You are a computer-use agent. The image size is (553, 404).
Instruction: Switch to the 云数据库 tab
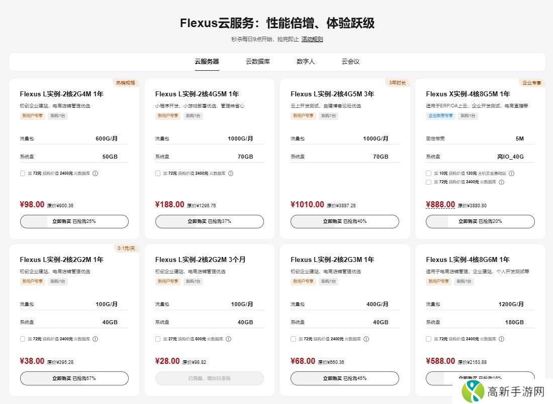pyautogui.click(x=257, y=62)
